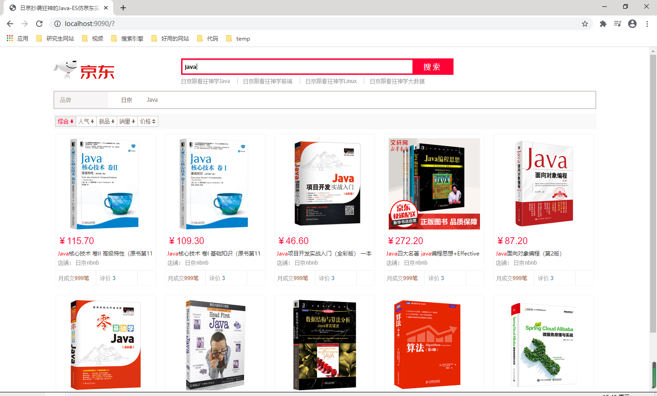Click 评价 3 under the ¥46.60 book
The image size is (657, 396).
tap(327, 278)
